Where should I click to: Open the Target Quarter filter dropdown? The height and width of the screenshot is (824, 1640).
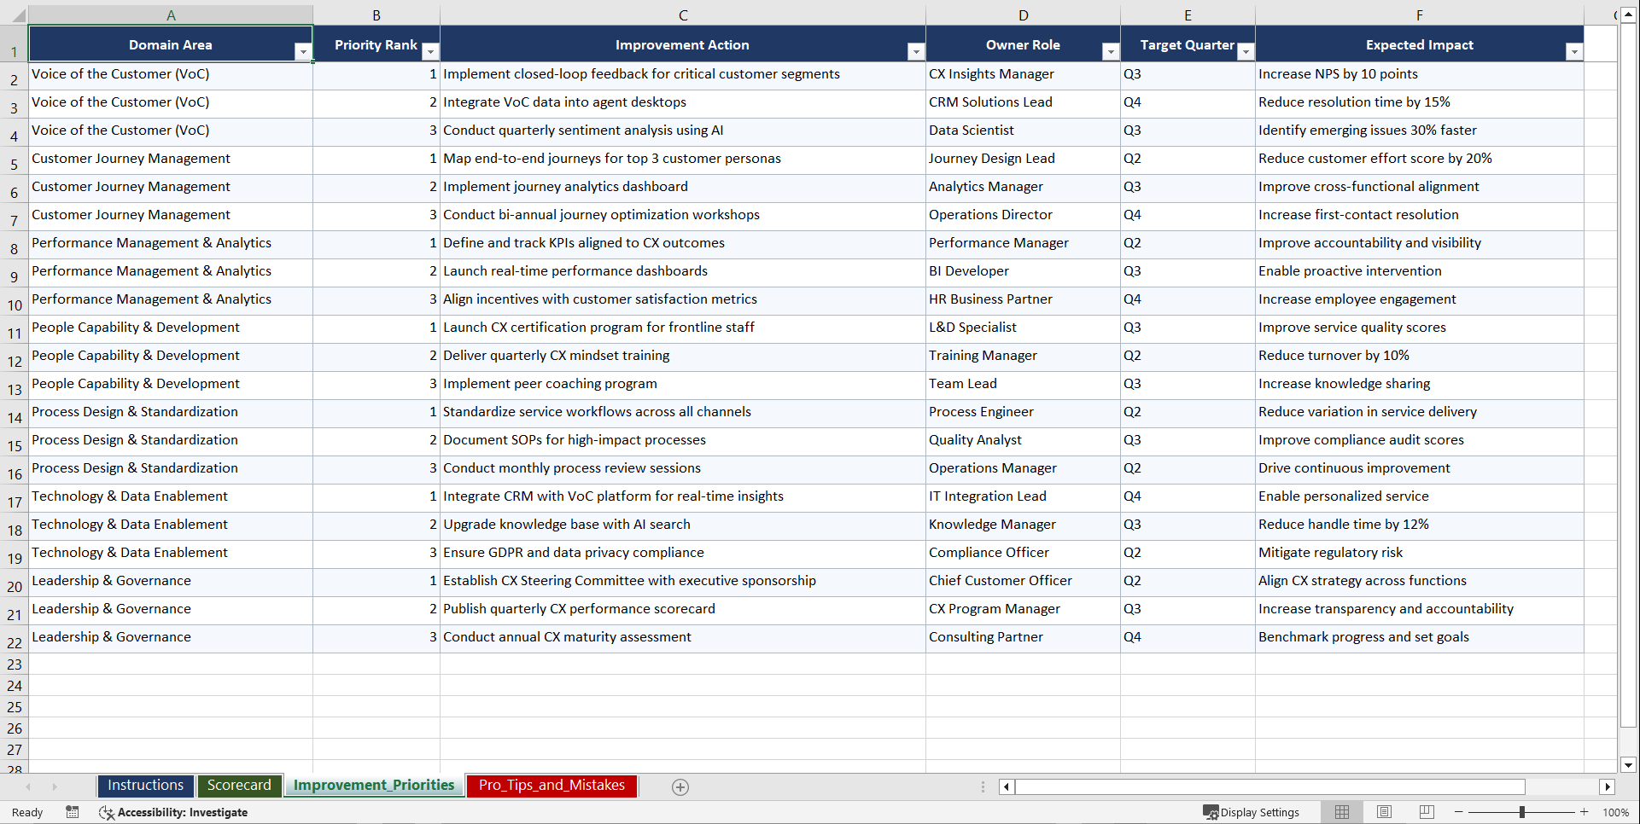1246,51
